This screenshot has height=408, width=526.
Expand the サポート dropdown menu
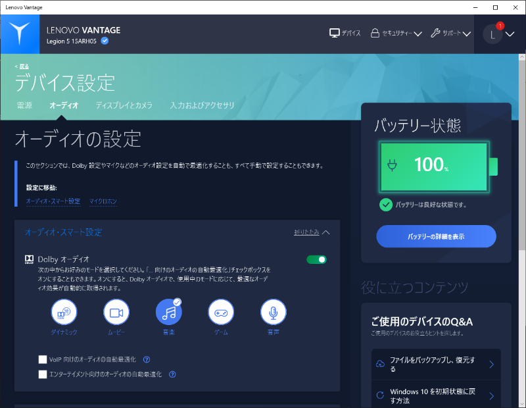tap(448, 32)
